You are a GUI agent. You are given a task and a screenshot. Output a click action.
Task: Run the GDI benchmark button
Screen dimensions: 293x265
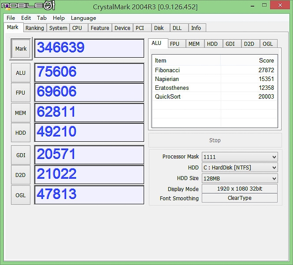pyautogui.click(x=21, y=155)
